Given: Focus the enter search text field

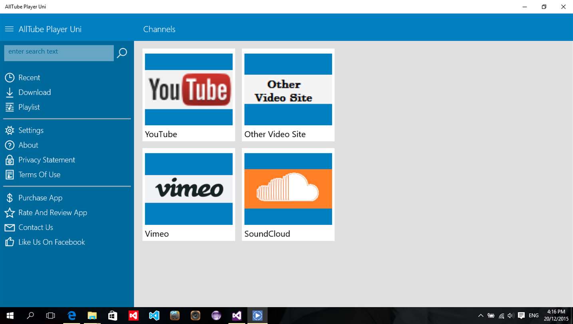Looking at the screenshot, I should (x=59, y=53).
